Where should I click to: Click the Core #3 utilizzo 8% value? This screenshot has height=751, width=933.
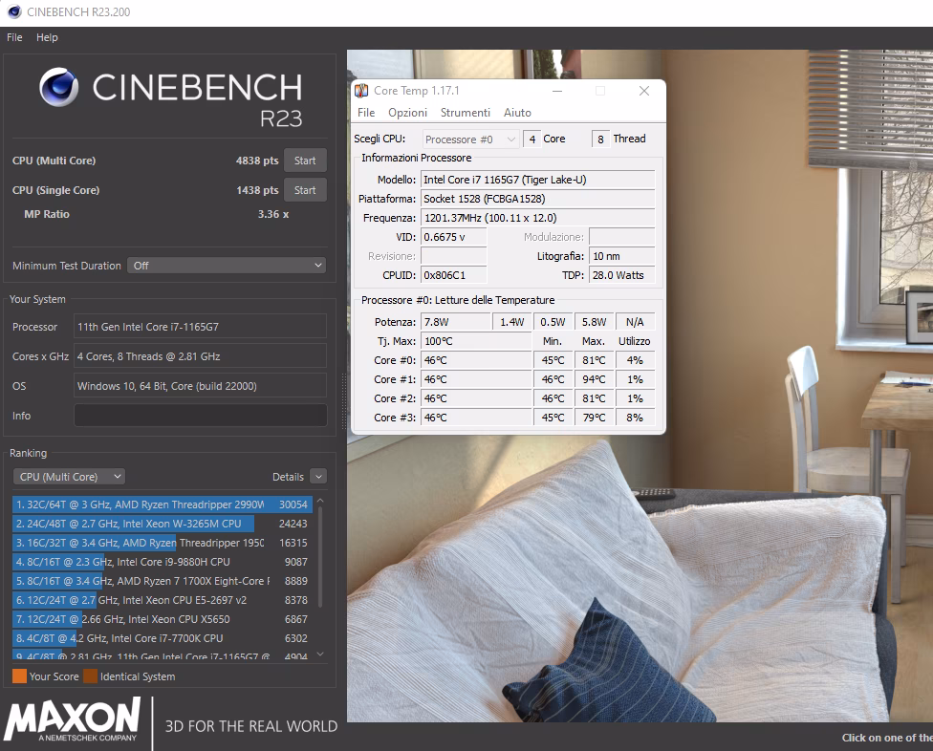coord(635,418)
